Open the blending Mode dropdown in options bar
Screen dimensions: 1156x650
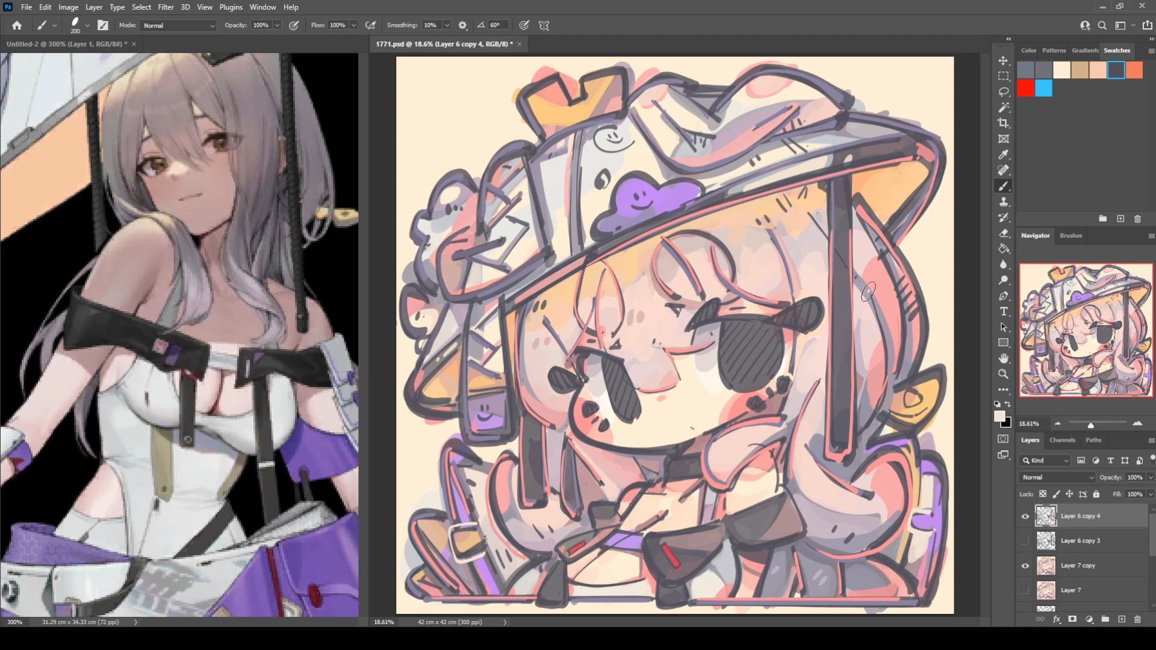click(x=178, y=25)
